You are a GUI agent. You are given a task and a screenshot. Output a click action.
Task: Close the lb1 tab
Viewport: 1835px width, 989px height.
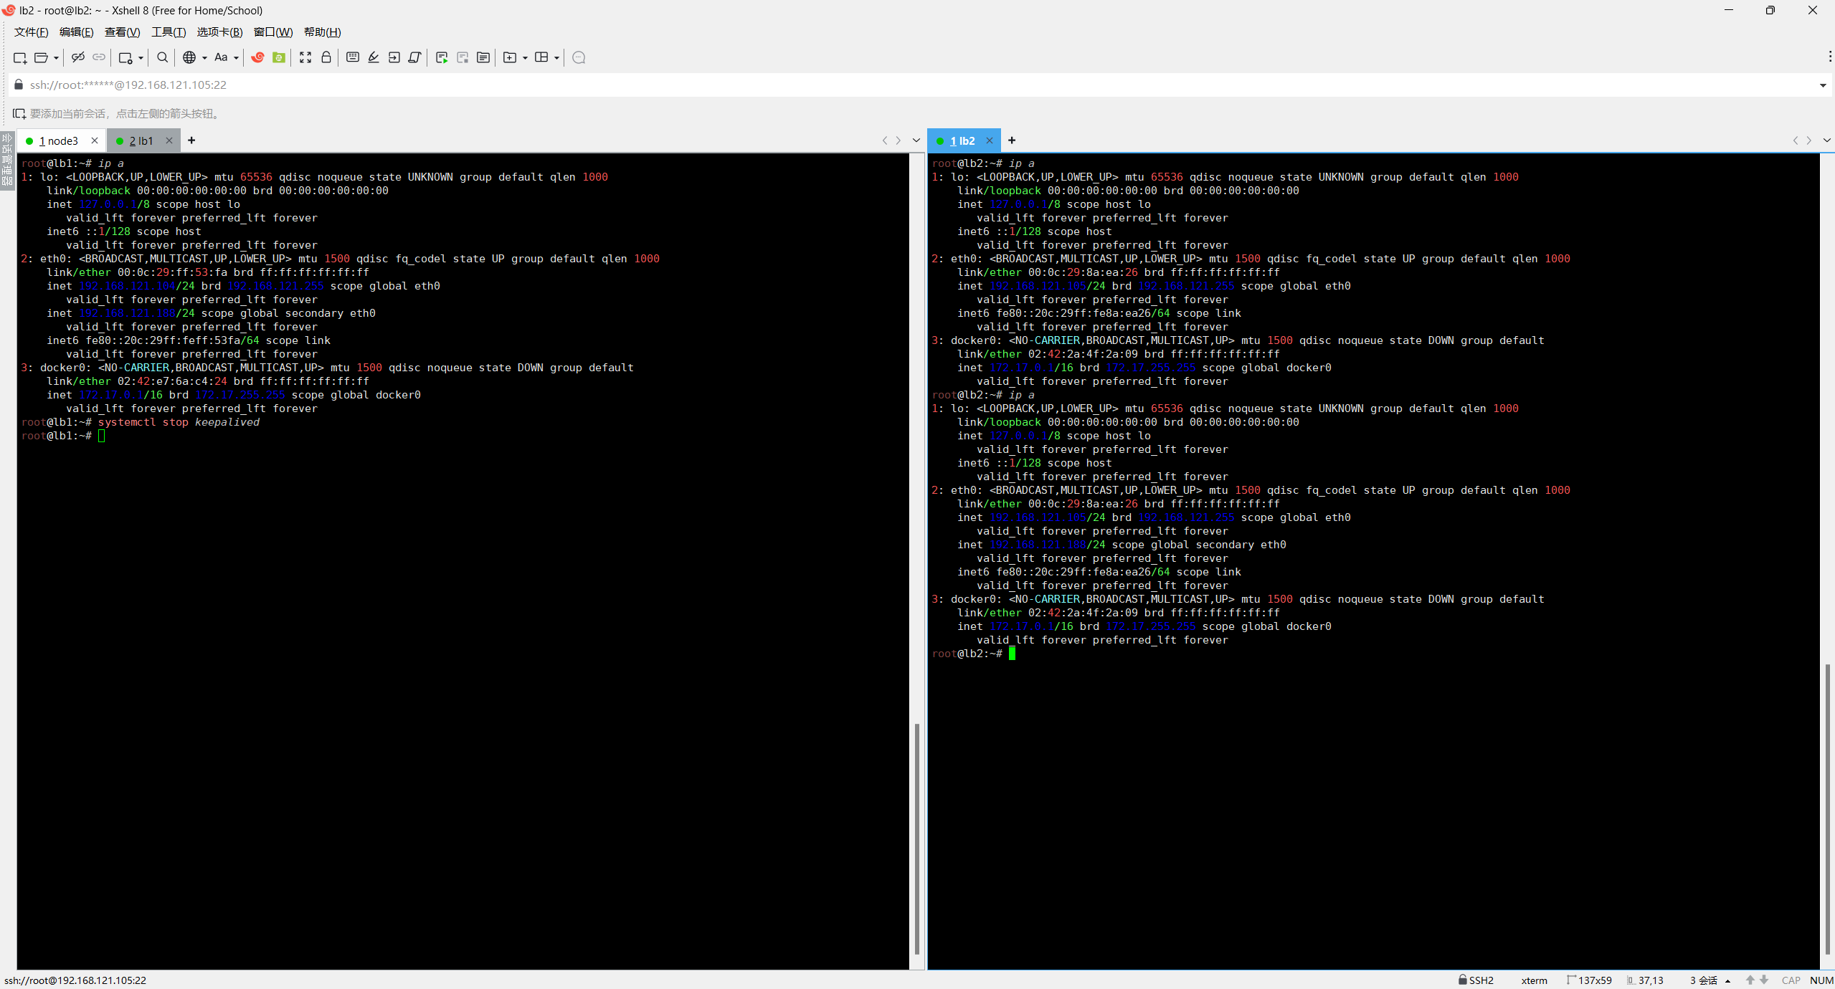(169, 140)
